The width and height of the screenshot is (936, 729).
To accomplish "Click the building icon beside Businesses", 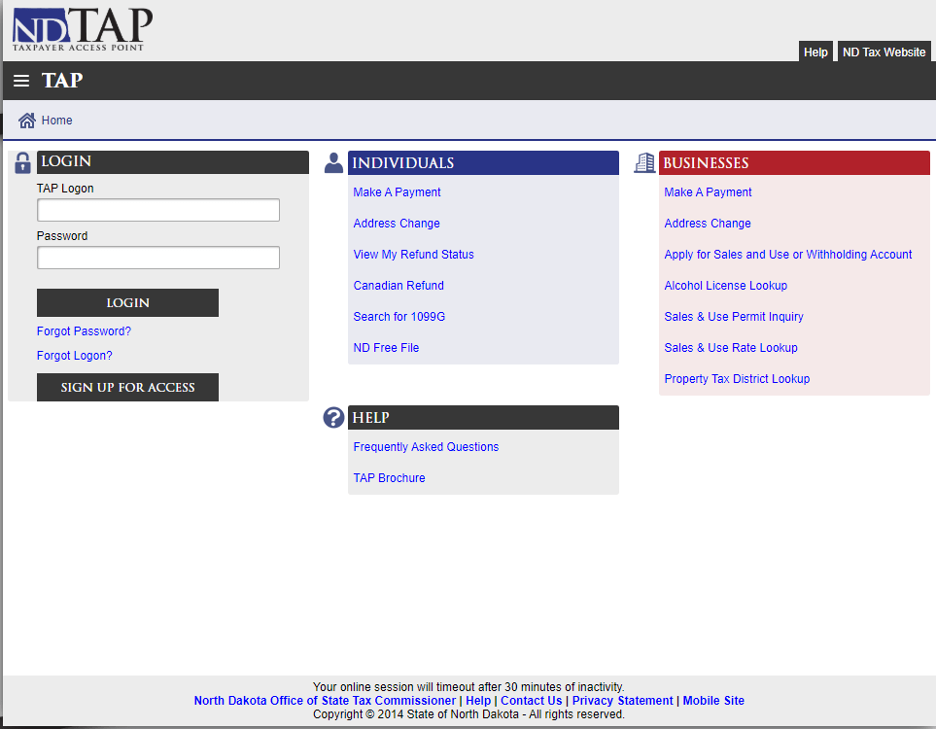I will [644, 163].
